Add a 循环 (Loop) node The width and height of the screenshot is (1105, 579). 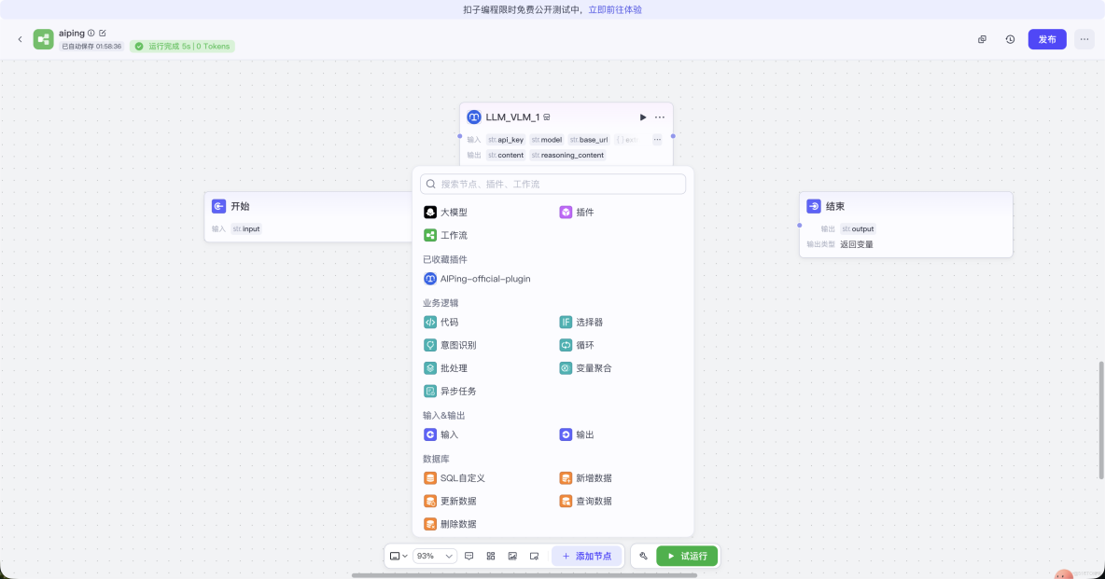click(x=583, y=345)
